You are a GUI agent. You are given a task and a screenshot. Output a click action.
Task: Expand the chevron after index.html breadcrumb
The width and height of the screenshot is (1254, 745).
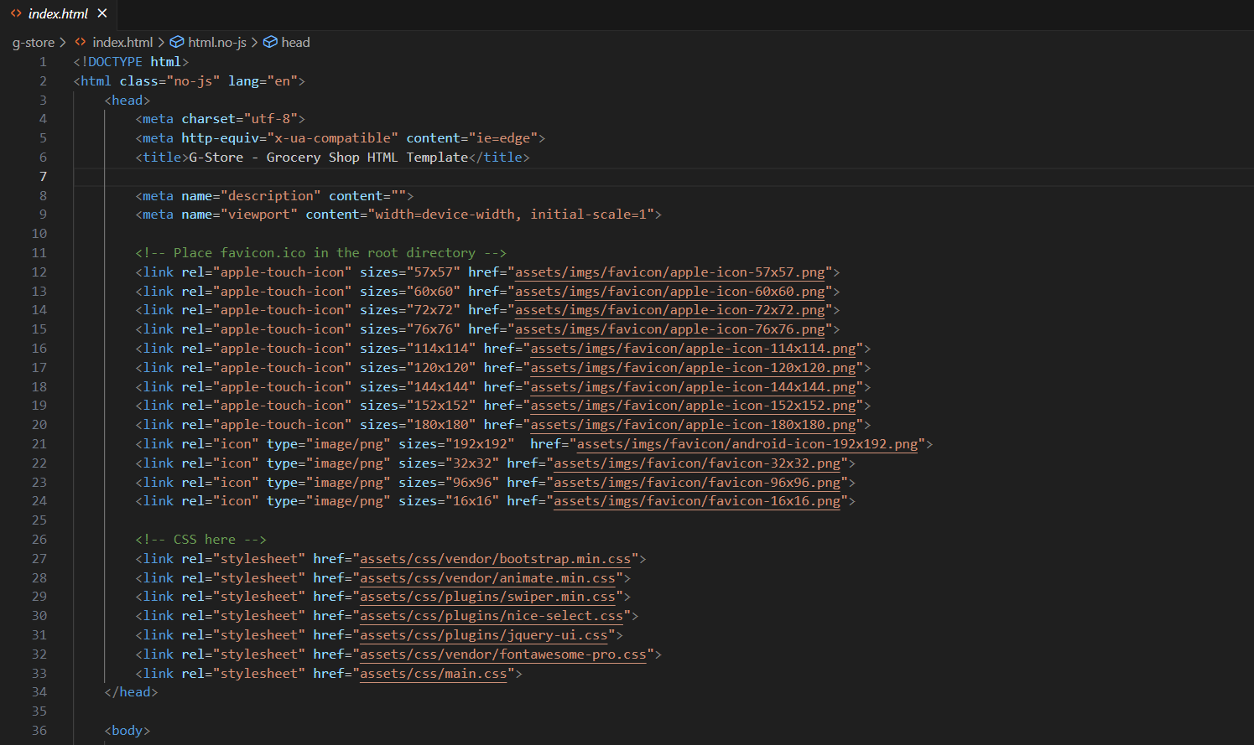(x=161, y=42)
